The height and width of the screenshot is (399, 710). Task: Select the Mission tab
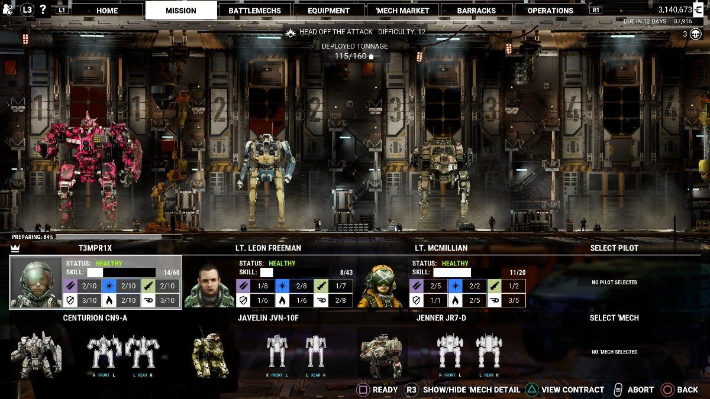click(181, 10)
